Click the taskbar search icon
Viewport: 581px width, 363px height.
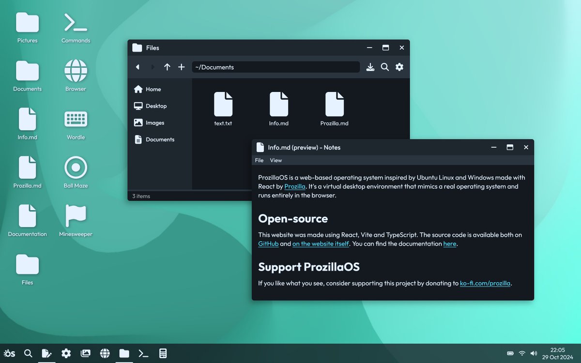click(x=28, y=353)
